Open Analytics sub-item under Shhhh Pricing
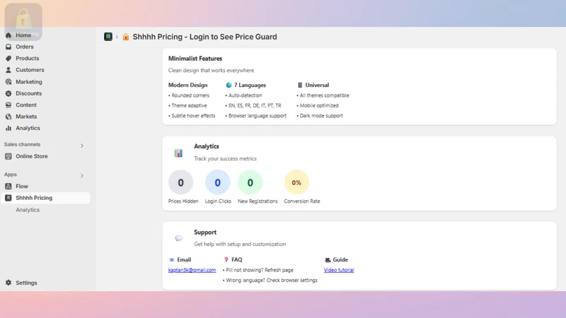The height and width of the screenshot is (318, 566). pyautogui.click(x=28, y=209)
